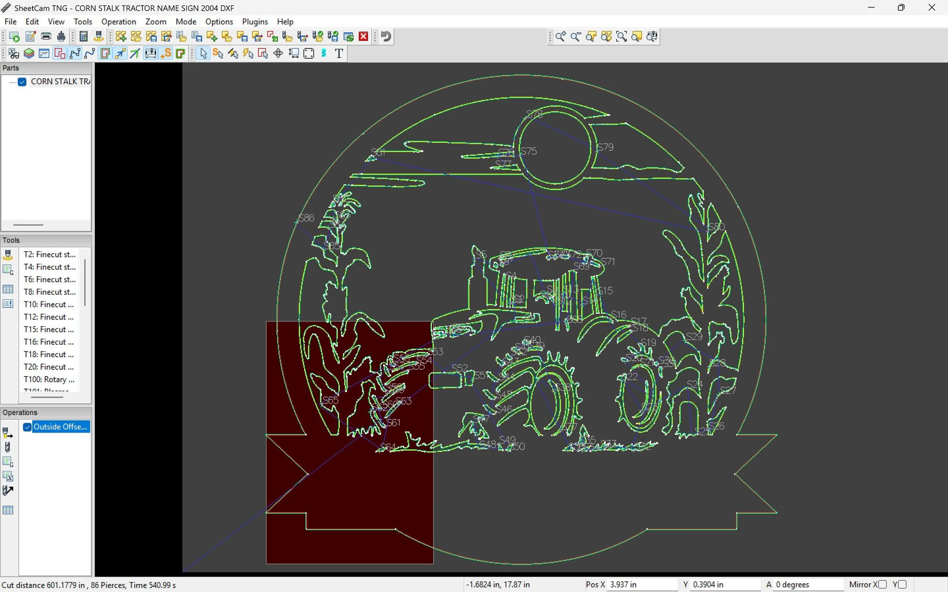
Task: Click the Zoom out magnifier icon
Action: pyautogui.click(x=575, y=37)
